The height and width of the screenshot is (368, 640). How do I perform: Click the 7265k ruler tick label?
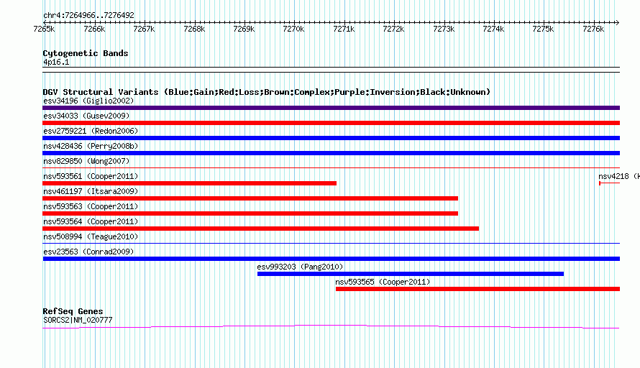44,29
